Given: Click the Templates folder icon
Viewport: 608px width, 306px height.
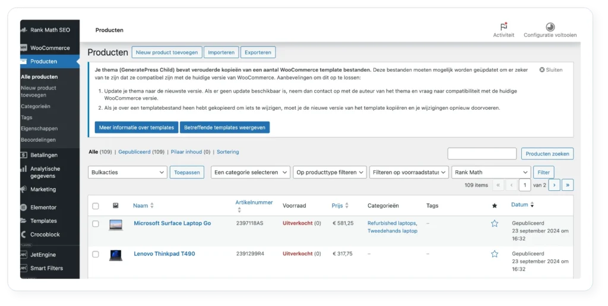Looking at the screenshot, I should tap(24, 221).
